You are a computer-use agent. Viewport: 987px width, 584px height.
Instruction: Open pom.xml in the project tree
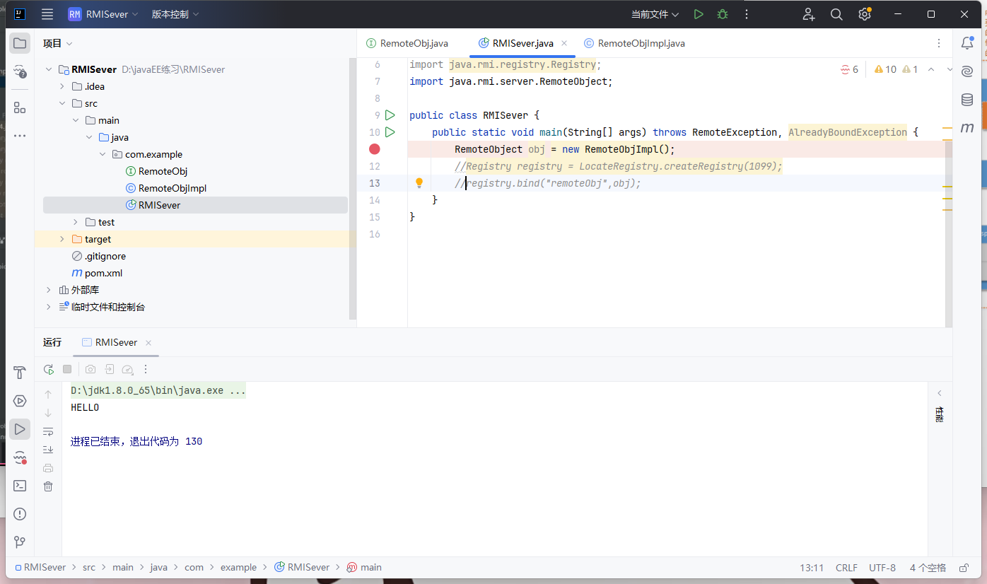coord(103,273)
